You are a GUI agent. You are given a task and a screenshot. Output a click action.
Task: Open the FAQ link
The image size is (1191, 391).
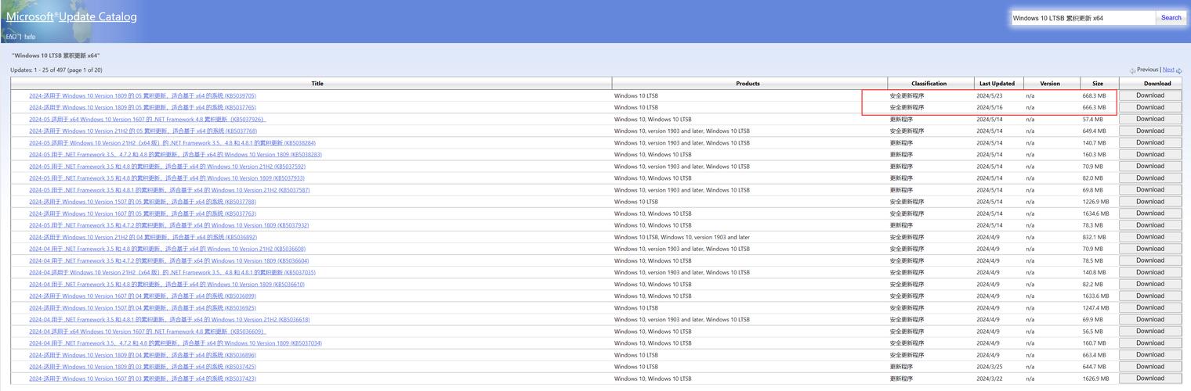pos(11,37)
